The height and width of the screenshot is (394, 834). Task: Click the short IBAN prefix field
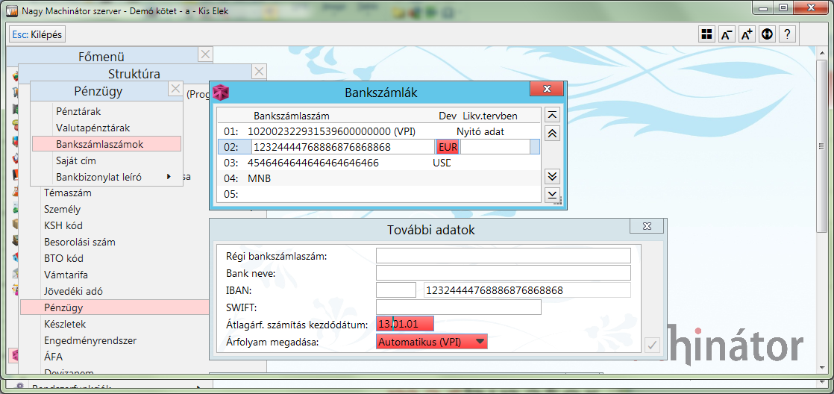pyautogui.click(x=395, y=290)
